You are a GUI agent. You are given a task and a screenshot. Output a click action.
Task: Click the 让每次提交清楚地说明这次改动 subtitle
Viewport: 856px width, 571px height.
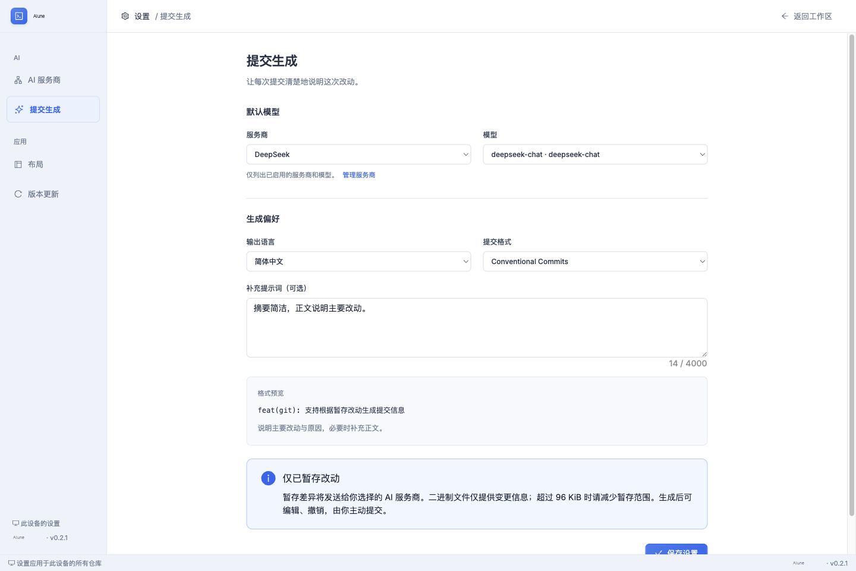[304, 81]
